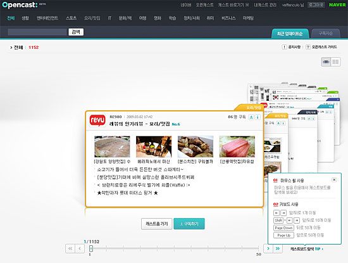Switch to 최근 업데이트순 tab

pyautogui.click(x=290, y=34)
